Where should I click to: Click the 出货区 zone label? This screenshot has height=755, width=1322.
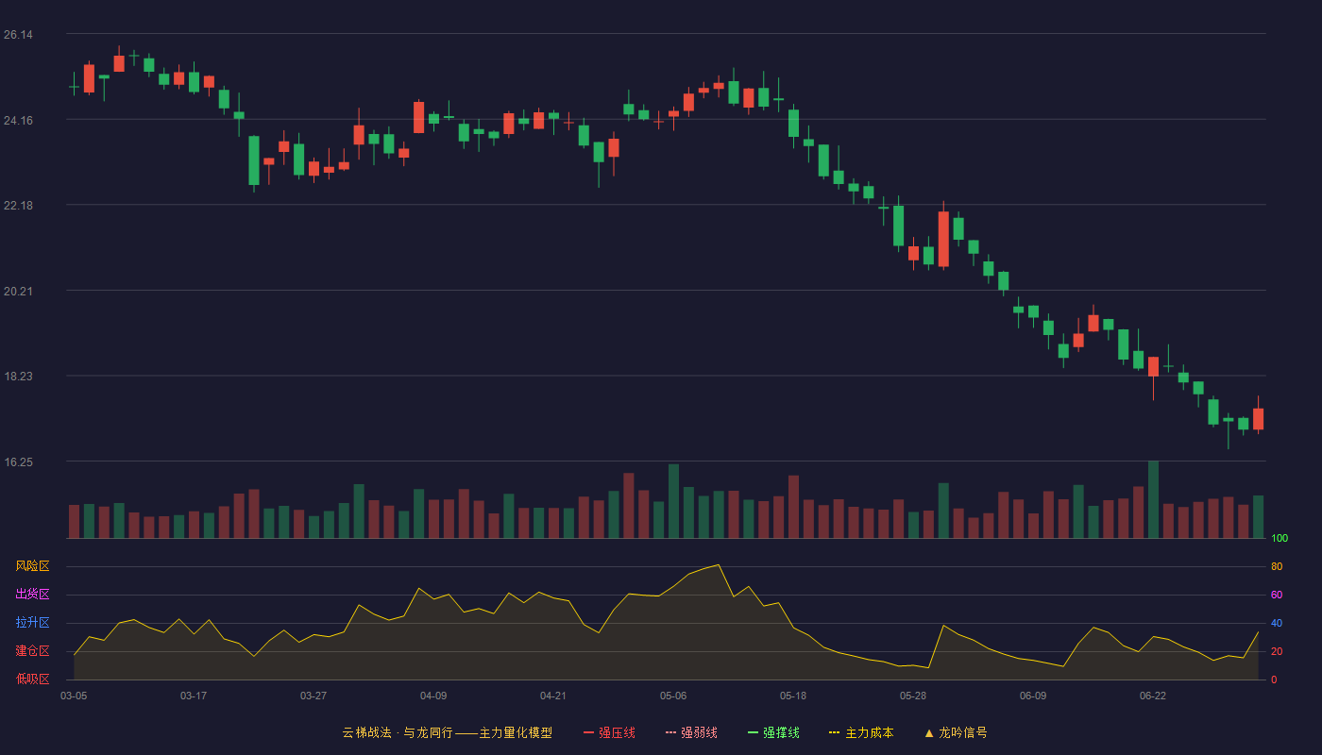32,595
